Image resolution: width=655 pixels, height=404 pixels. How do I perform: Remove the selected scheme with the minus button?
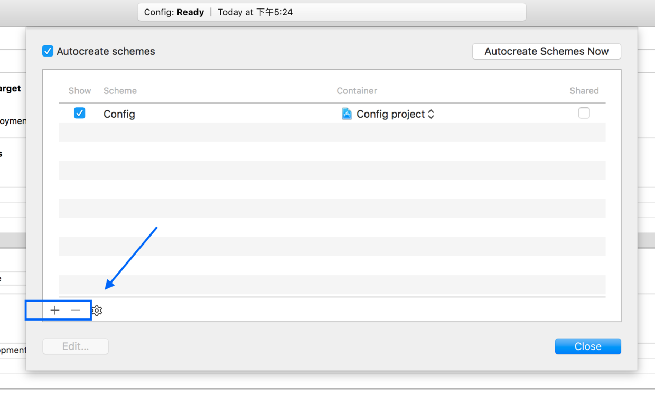point(76,310)
